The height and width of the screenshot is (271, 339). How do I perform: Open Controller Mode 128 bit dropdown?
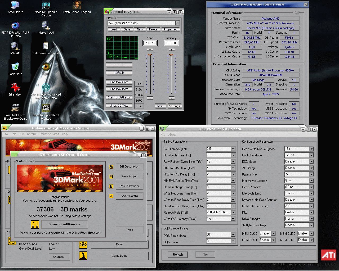click(x=311, y=155)
